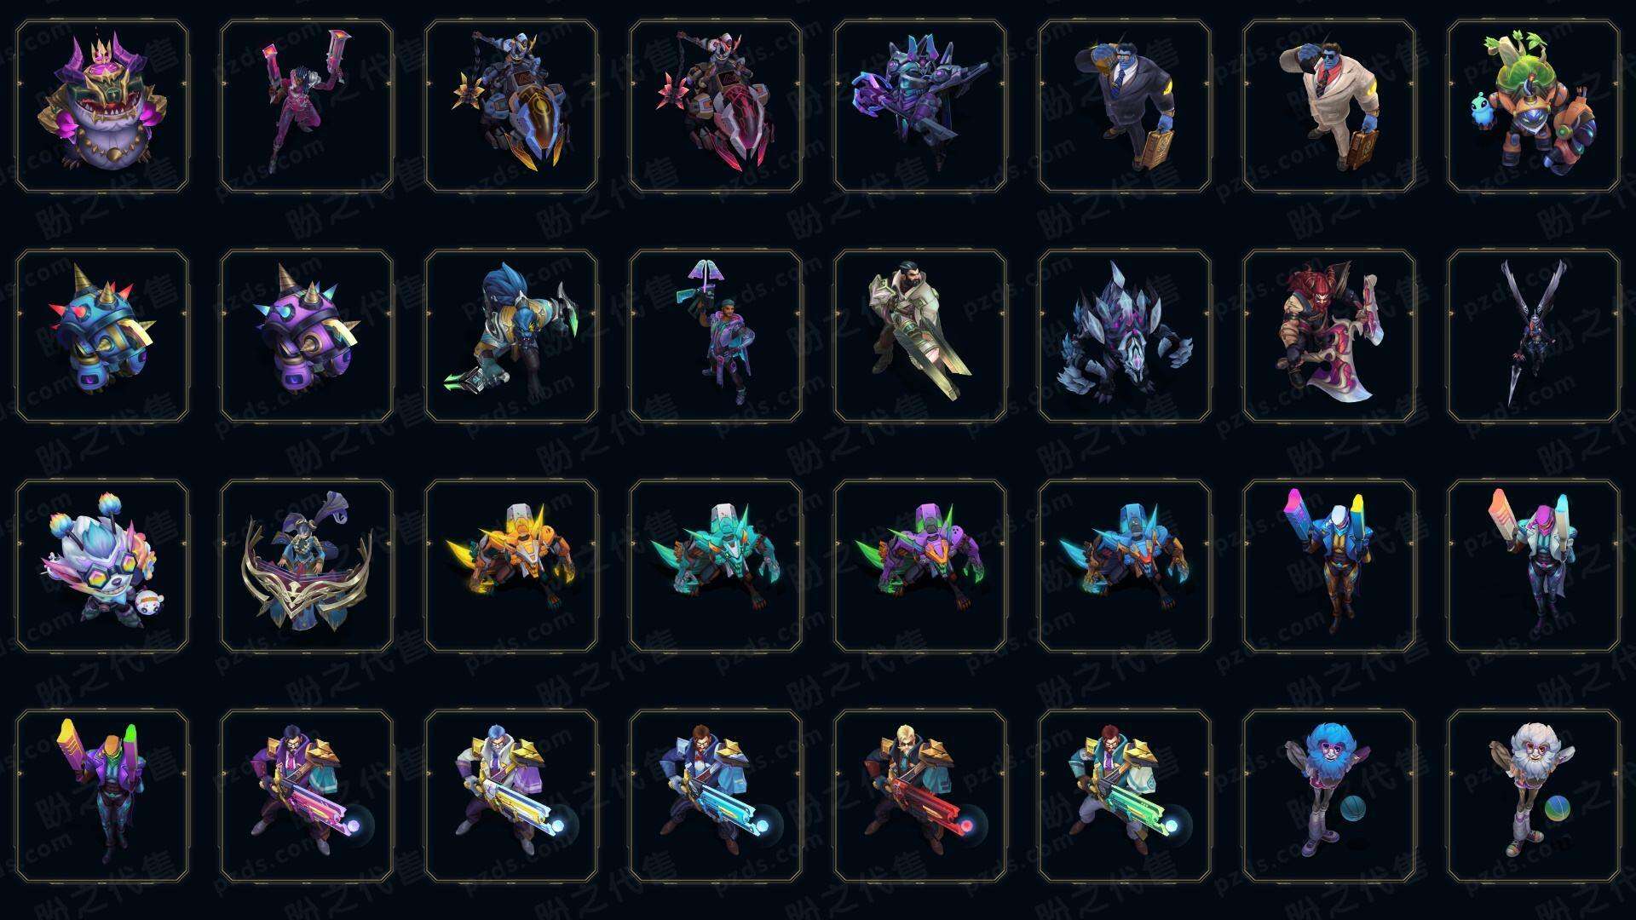Screen dimensions: 1636x920
Task: Select the blue spiked armored ball skin
Action: pyautogui.click(x=102, y=336)
